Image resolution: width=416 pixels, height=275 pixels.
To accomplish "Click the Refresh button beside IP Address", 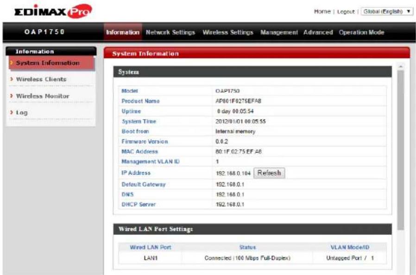I will pos(269,173).
